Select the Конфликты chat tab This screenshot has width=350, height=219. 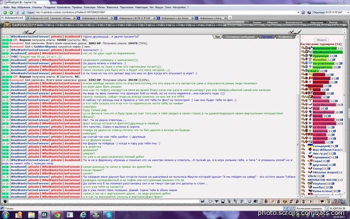285,37
